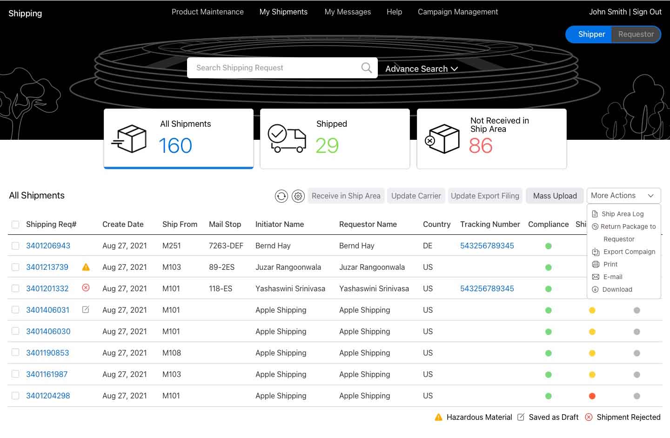Click into the Search Shipping Request field
This screenshot has height=438, width=670.
(x=275, y=68)
